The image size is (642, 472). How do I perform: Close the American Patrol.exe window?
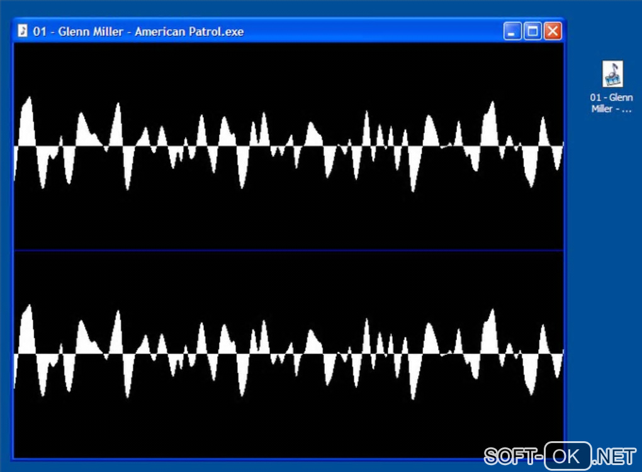(553, 31)
